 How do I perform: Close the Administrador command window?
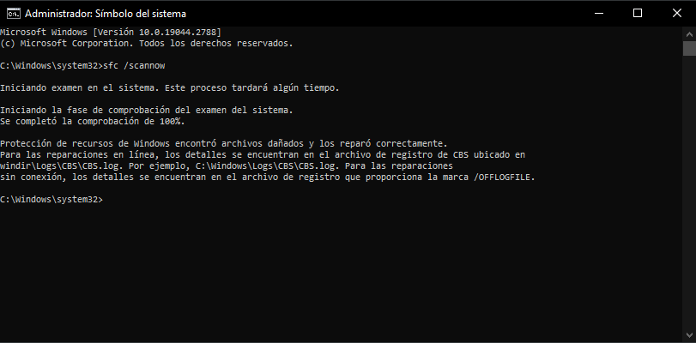point(676,14)
